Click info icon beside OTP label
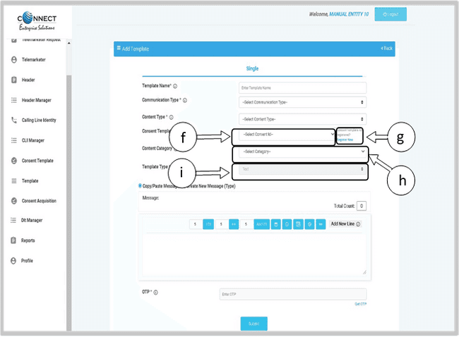This screenshot has width=459, height=337. coord(155,292)
